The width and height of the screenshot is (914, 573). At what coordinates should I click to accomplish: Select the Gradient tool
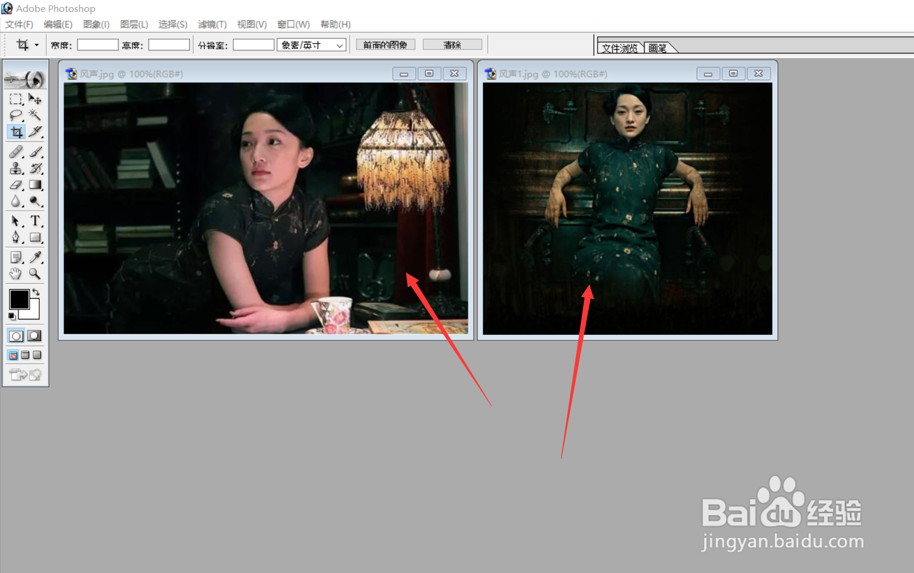(35, 185)
